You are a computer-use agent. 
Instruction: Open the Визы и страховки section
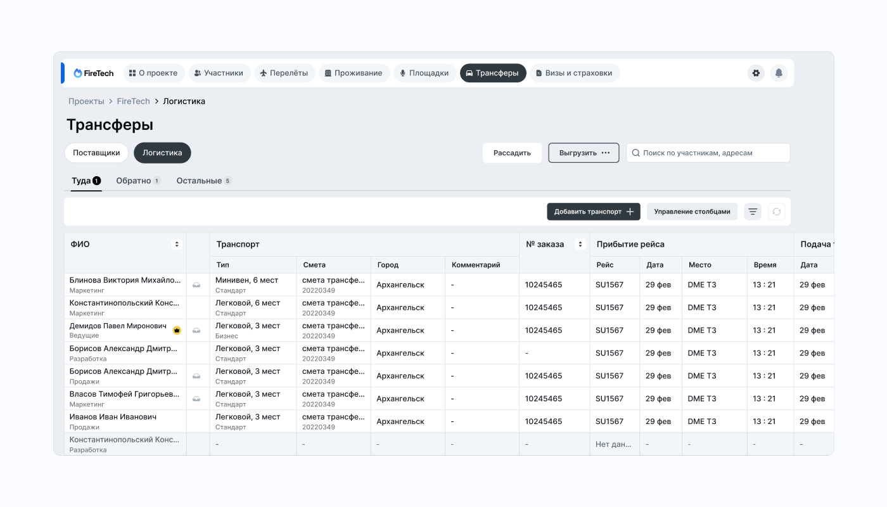574,73
